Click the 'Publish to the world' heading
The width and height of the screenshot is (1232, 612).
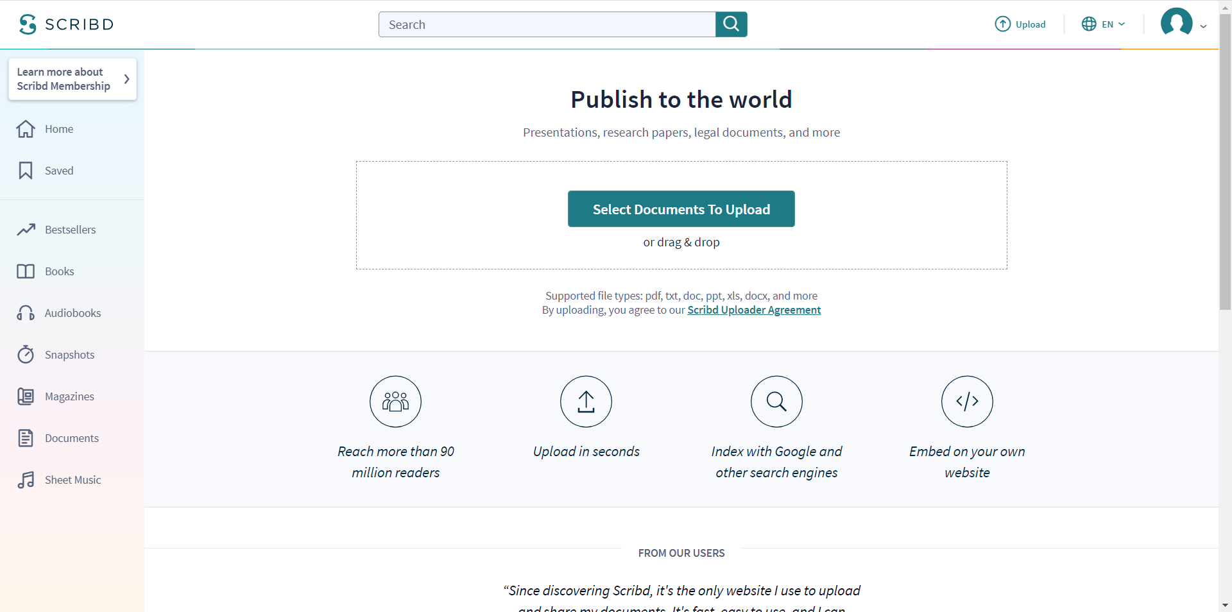(681, 99)
